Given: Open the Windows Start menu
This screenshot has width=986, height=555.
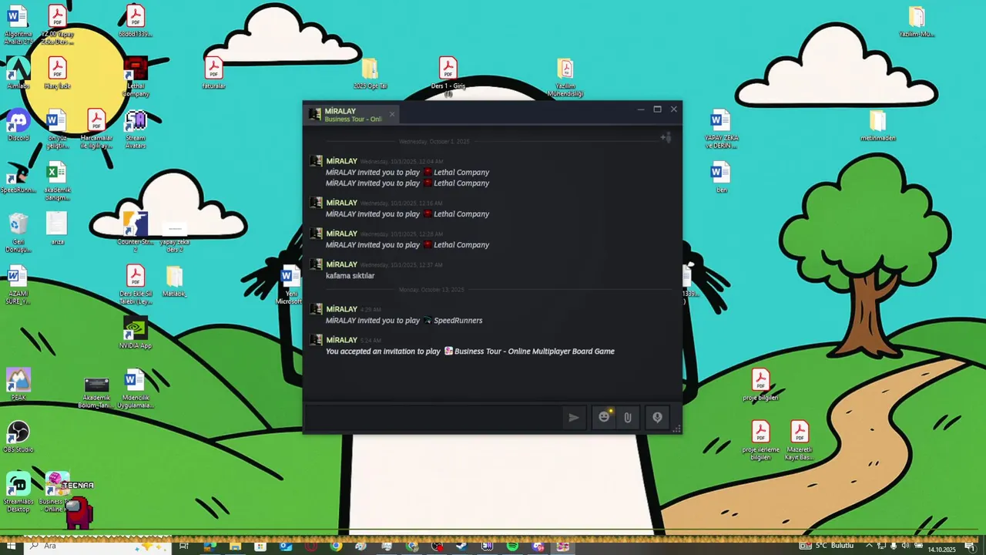Looking at the screenshot, I should click(11, 546).
